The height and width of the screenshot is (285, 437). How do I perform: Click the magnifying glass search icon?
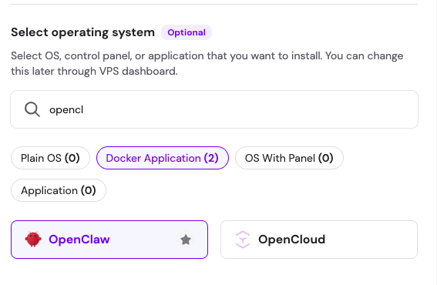[32, 109]
